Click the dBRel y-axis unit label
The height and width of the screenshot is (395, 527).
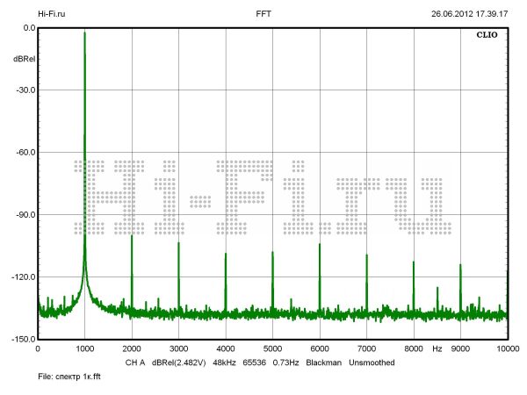click(x=24, y=58)
